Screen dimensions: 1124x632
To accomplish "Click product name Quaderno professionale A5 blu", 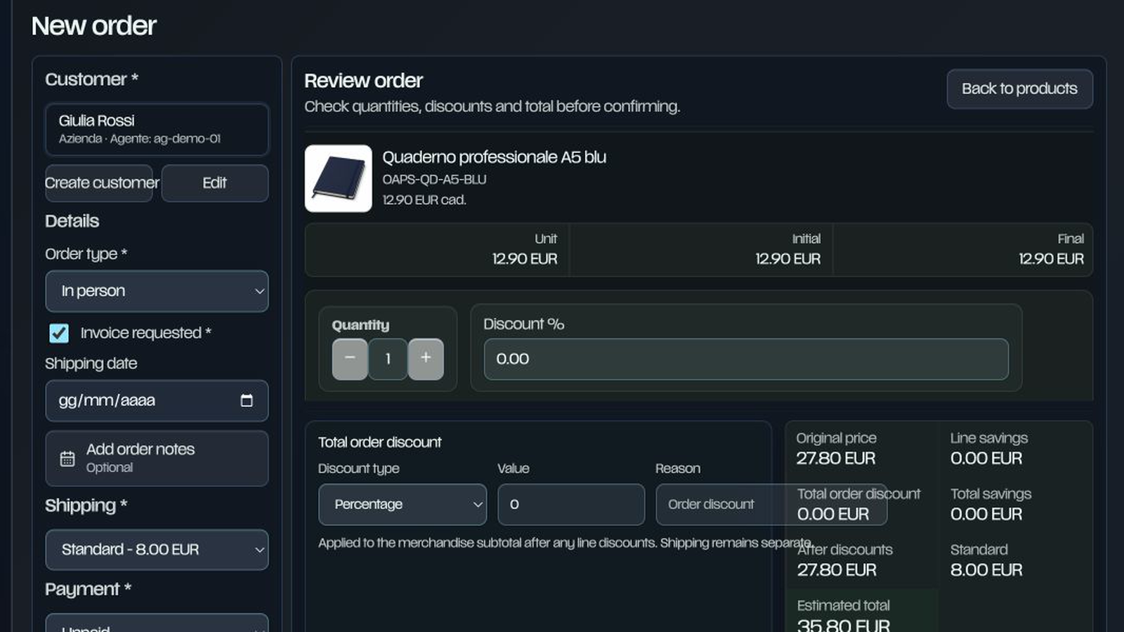I will (494, 157).
